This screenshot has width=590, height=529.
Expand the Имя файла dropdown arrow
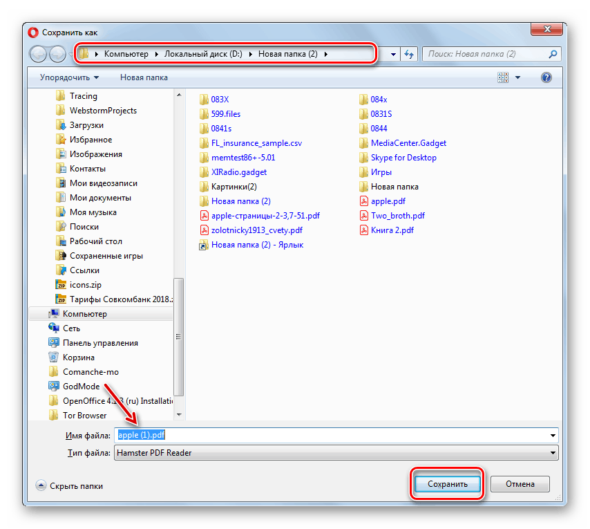click(553, 435)
